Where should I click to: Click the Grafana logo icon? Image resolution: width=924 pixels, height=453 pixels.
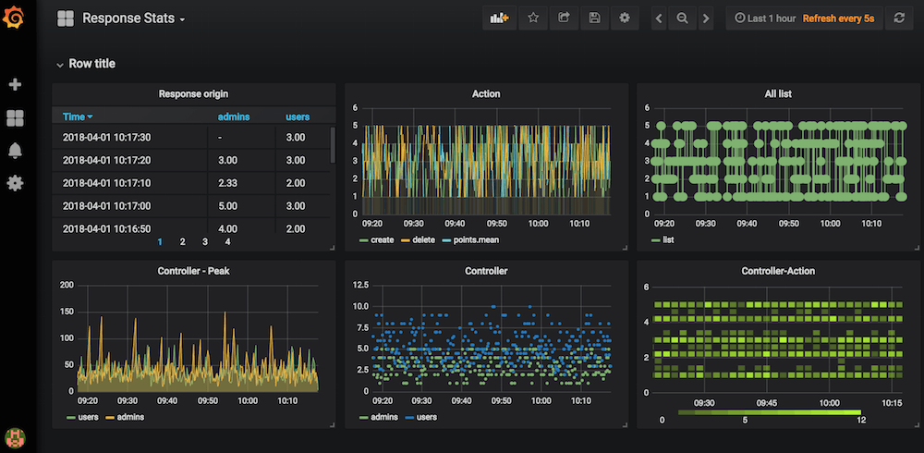click(x=15, y=17)
